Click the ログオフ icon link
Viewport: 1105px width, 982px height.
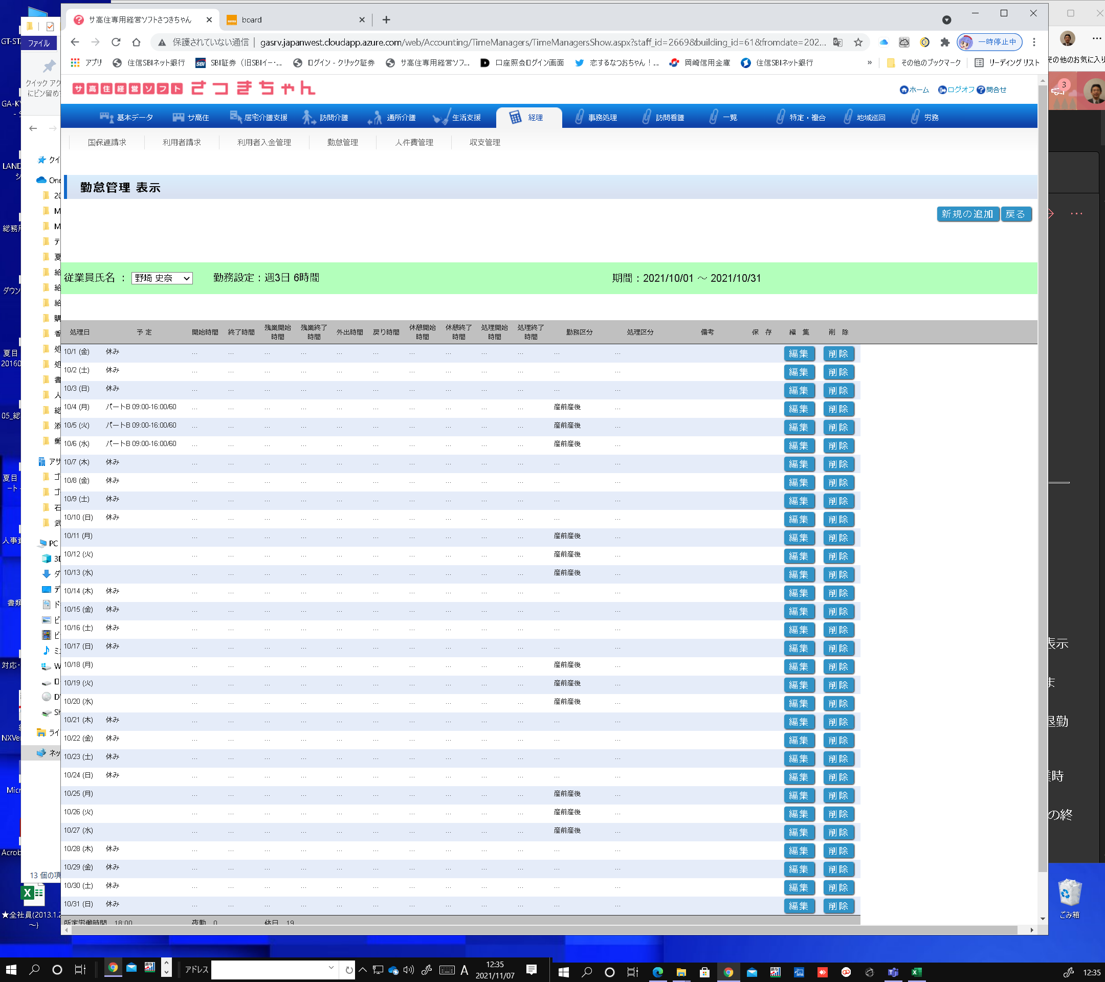pyautogui.click(x=942, y=90)
